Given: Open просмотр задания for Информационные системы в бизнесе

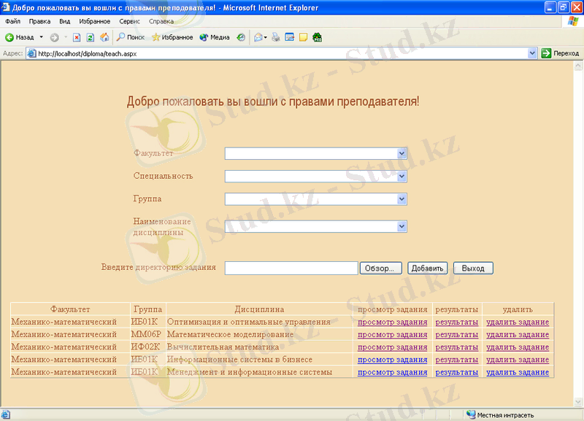Looking at the screenshot, I should click(392, 360).
